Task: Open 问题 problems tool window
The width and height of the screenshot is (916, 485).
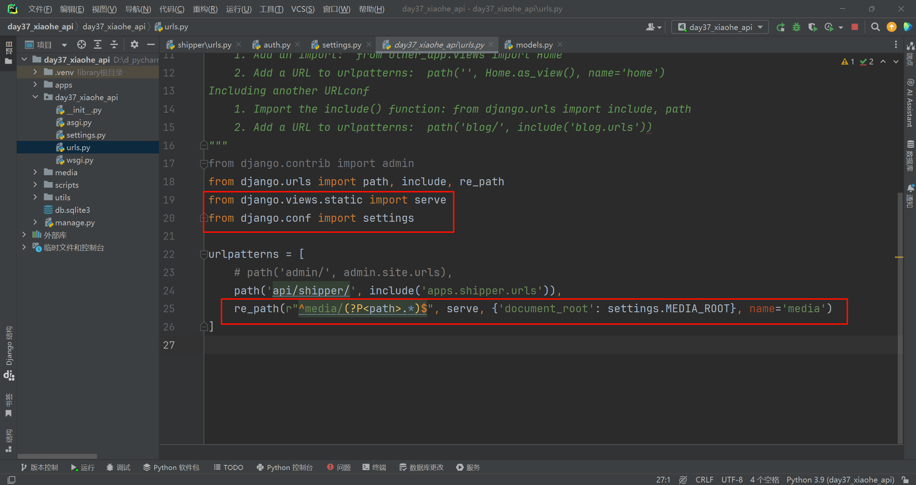Action: pyautogui.click(x=339, y=467)
